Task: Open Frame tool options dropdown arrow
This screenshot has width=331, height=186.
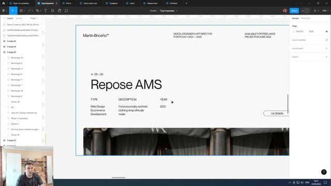Action: tap(24, 11)
